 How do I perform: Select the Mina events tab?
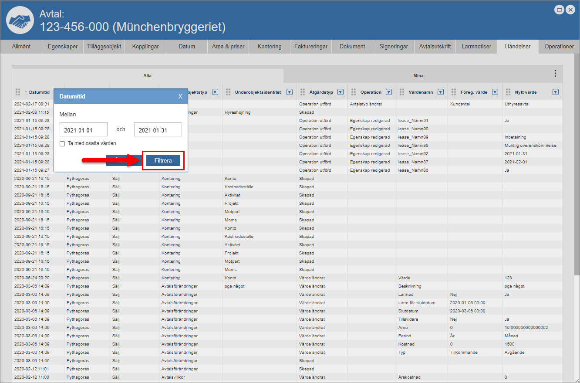coord(418,76)
